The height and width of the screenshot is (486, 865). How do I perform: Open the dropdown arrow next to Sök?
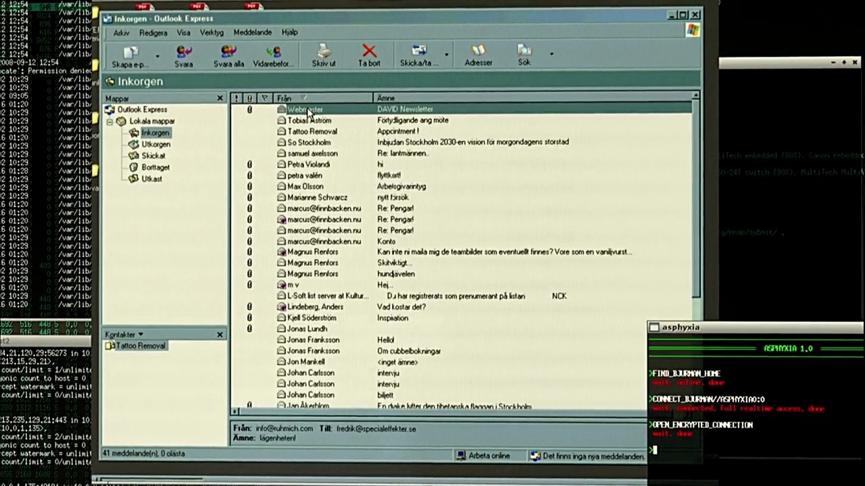point(551,54)
